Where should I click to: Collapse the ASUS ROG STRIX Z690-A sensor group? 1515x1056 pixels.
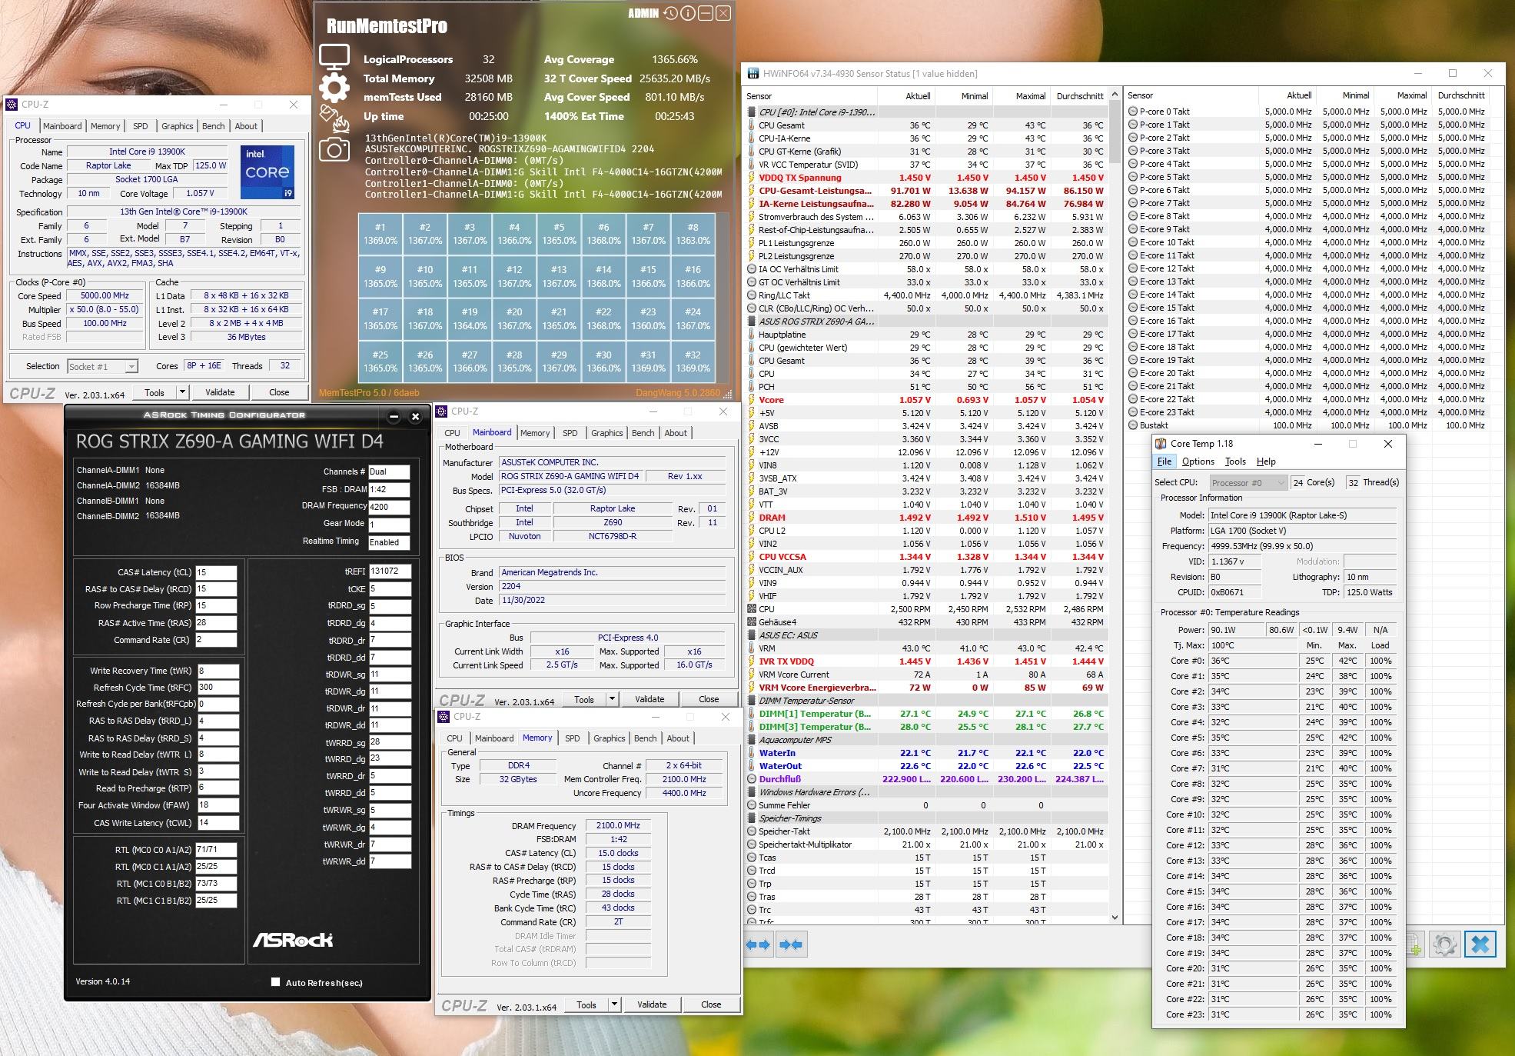pos(752,321)
